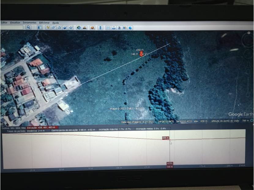Open the Ferramentas menu
Image resolution: width=254 pixels, height=190 pixels.
(30, 23)
